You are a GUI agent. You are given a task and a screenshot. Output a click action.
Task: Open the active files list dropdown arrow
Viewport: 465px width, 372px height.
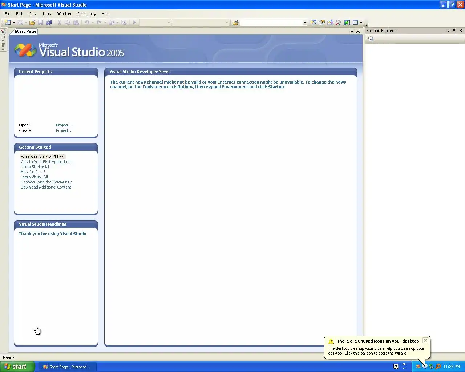point(352,31)
